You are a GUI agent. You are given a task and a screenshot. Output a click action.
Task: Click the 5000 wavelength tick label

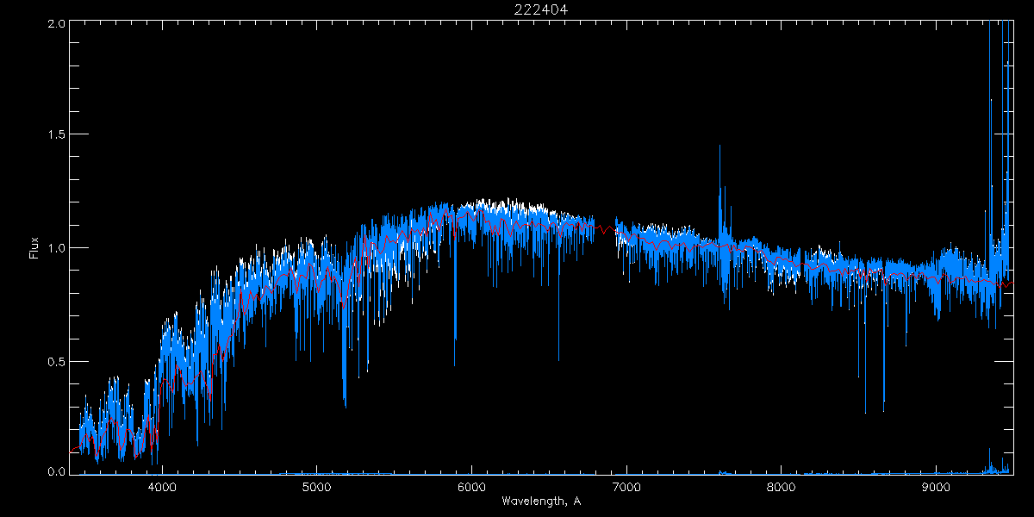(316, 487)
